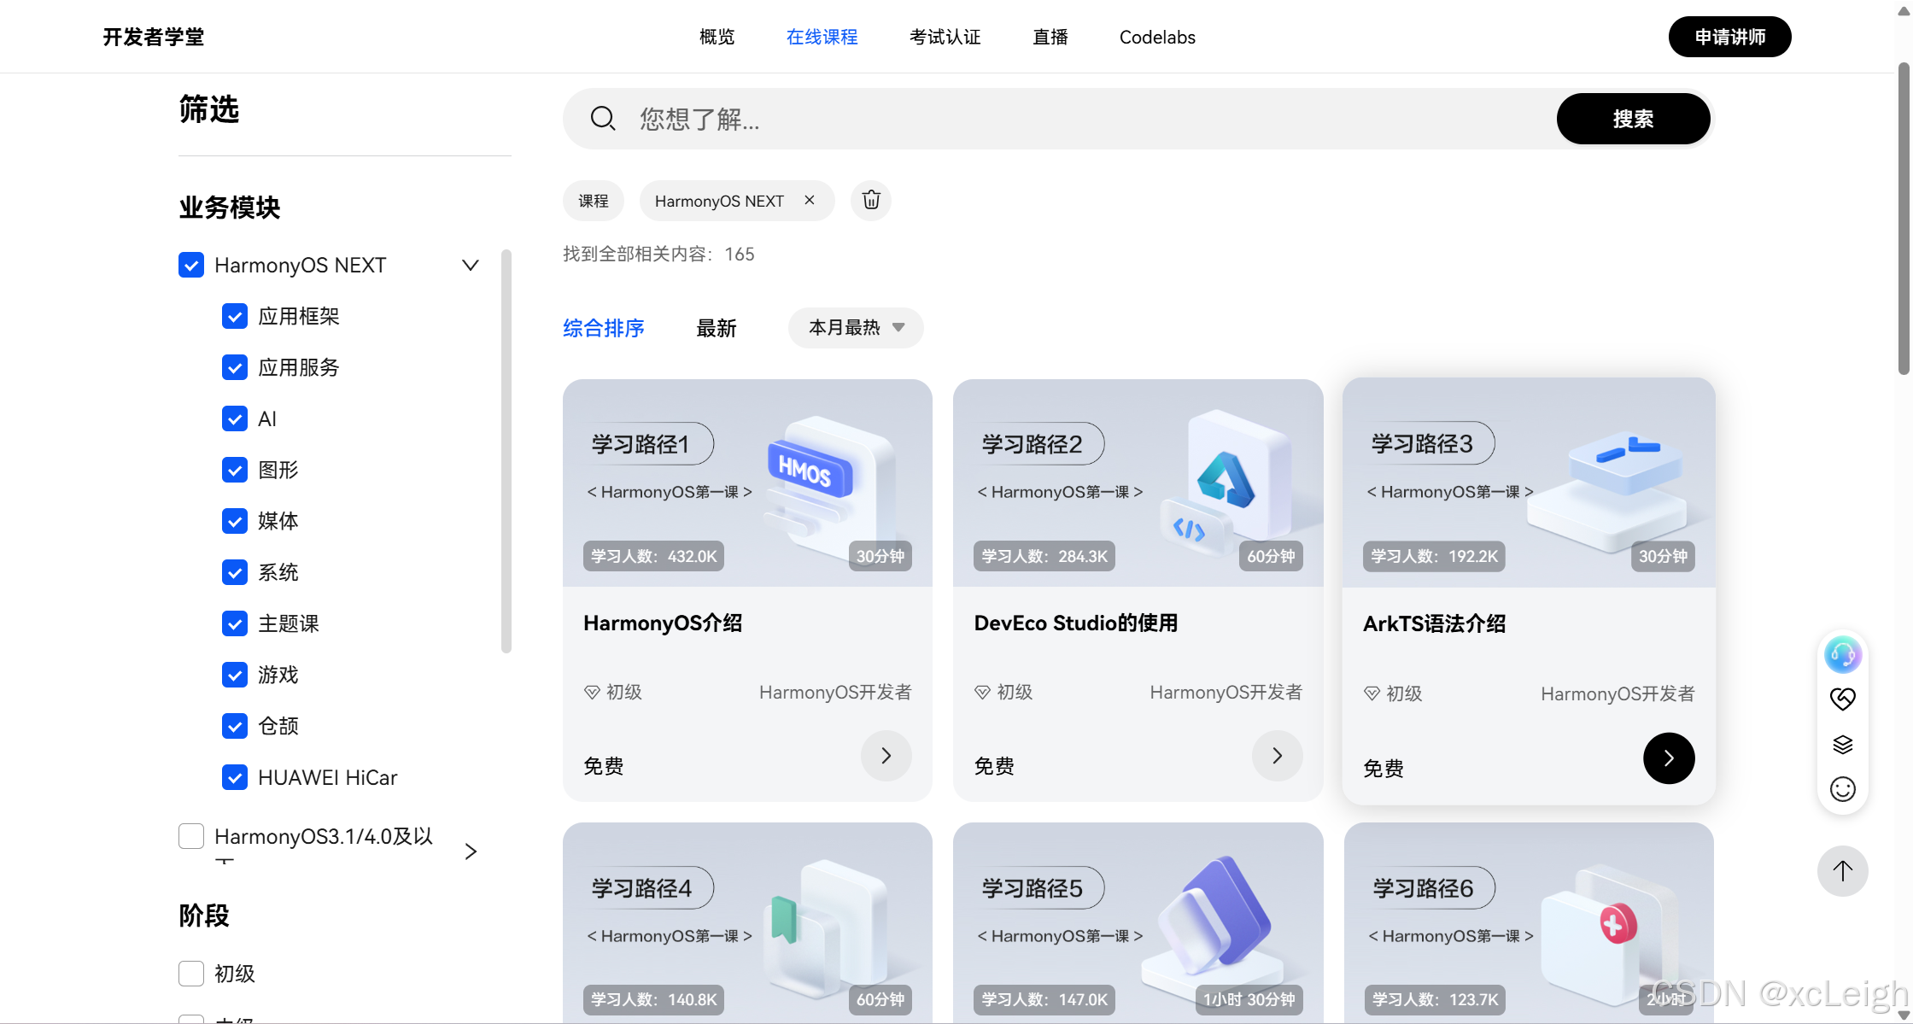Toggle the 仓颉 filter checkbox
This screenshot has width=1913, height=1024.
[235, 726]
